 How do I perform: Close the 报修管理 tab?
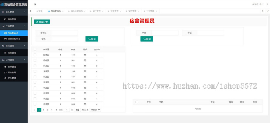(121, 11)
